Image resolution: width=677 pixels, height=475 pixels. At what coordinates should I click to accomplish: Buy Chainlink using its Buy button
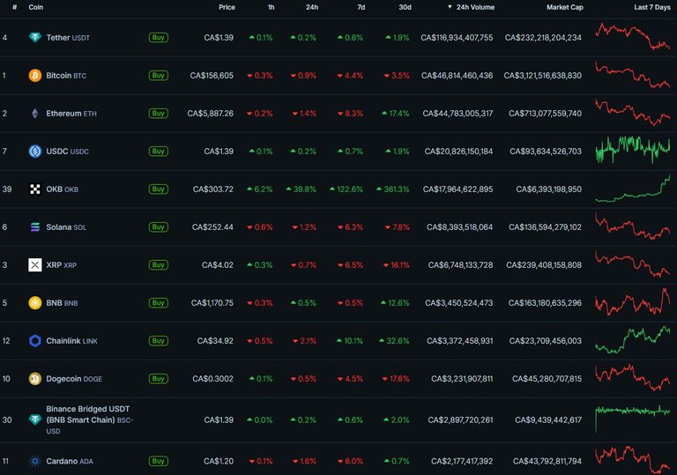click(159, 341)
